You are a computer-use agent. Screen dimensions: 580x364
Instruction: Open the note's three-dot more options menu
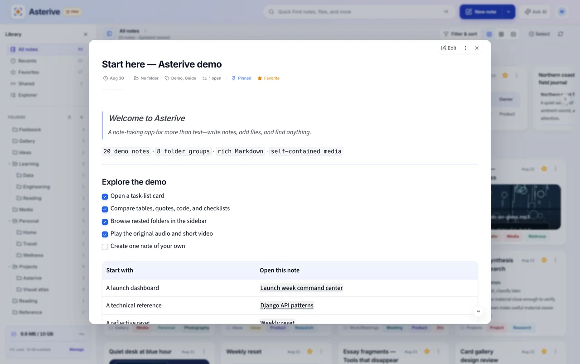(465, 48)
